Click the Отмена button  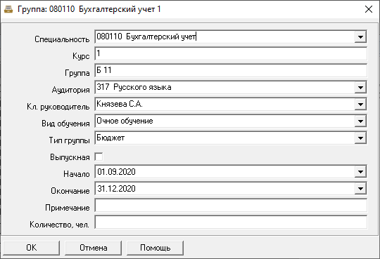coord(94,248)
